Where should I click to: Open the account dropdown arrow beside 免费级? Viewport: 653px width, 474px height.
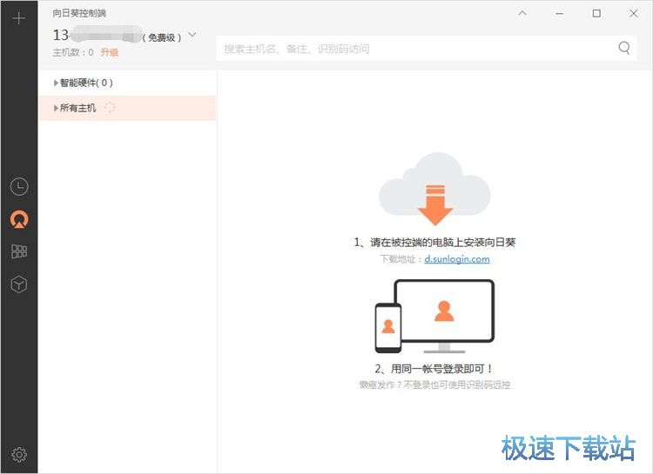coord(192,35)
